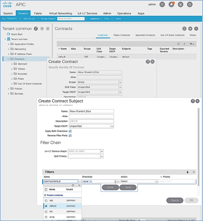Open the tools wrench menu in Contracts toolbar
Screen dimensions: 203x221
click(x=192, y=44)
